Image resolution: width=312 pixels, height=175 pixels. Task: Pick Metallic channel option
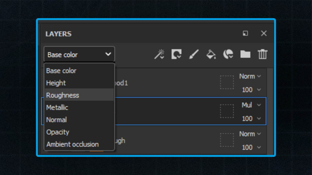point(79,107)
